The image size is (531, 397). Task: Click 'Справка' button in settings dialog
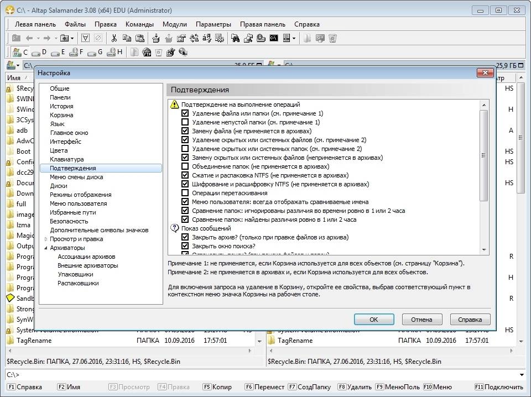(470, 319)
